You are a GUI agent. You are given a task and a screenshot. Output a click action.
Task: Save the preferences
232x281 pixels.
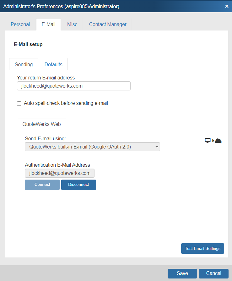pyautogui.click(x=182, y=273)
